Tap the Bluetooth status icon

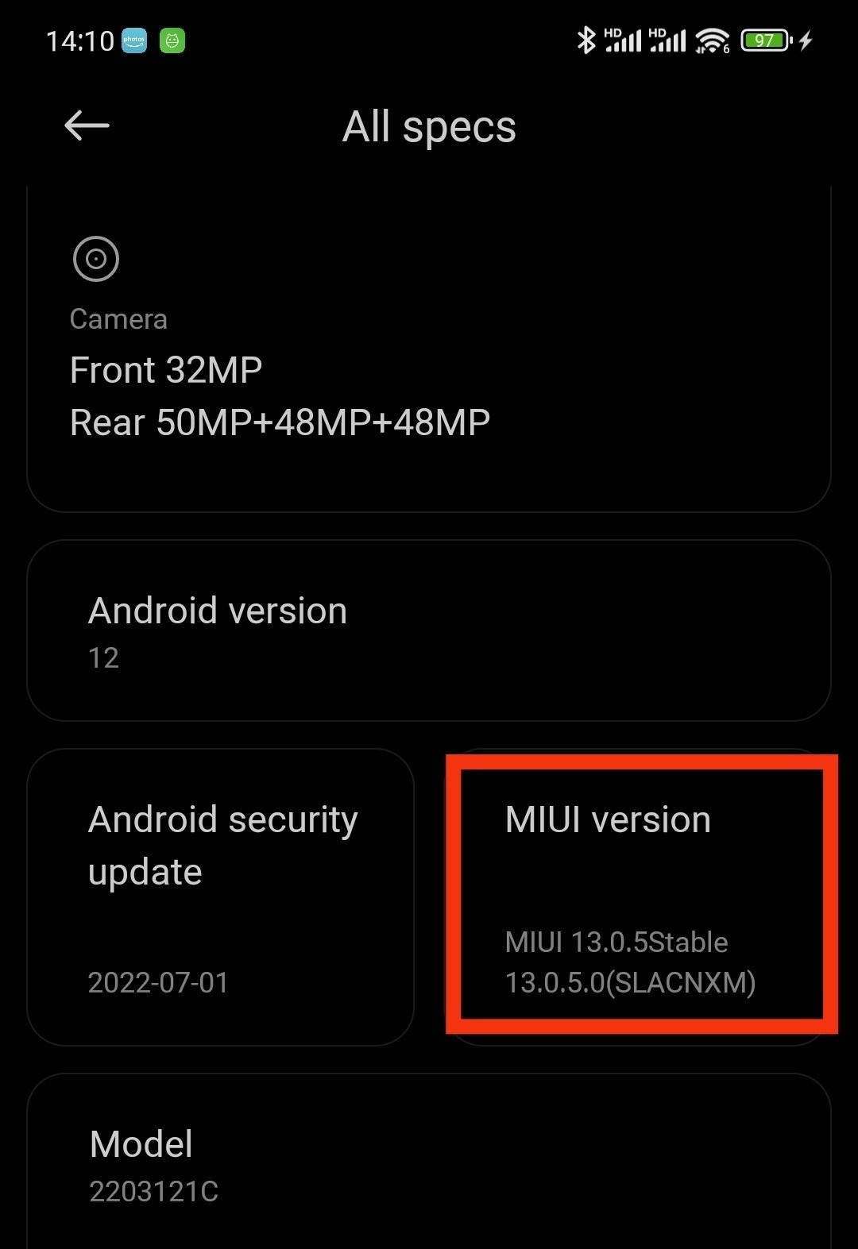click(586, 40)
